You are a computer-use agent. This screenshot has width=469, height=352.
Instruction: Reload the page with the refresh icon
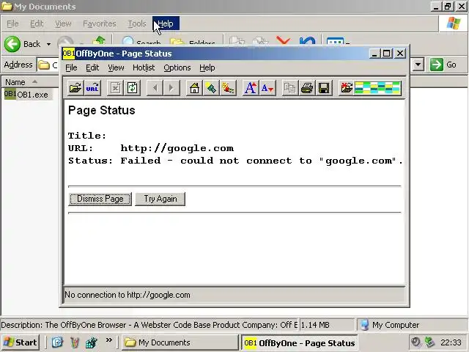pos(132,88)
